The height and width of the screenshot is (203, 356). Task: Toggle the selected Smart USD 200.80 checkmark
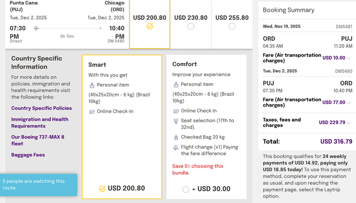point(102,188)
